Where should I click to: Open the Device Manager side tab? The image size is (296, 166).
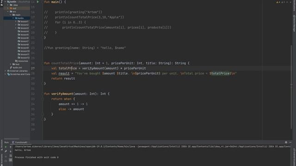coord(294,24)
